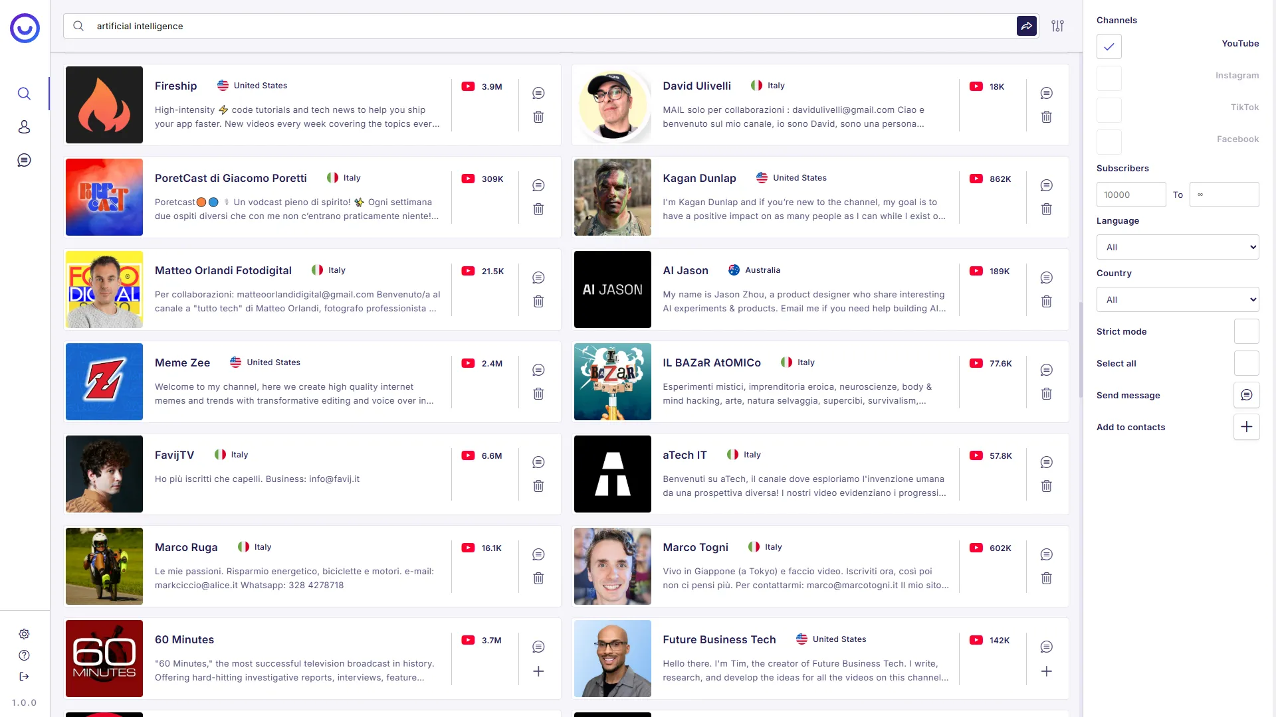Open the message icon on Fireship's card
The image size is (1276, 717).
coord(538,93)
